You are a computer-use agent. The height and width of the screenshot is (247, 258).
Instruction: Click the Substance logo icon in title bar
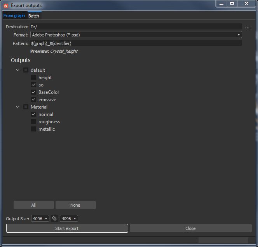(x=6, y=6)
